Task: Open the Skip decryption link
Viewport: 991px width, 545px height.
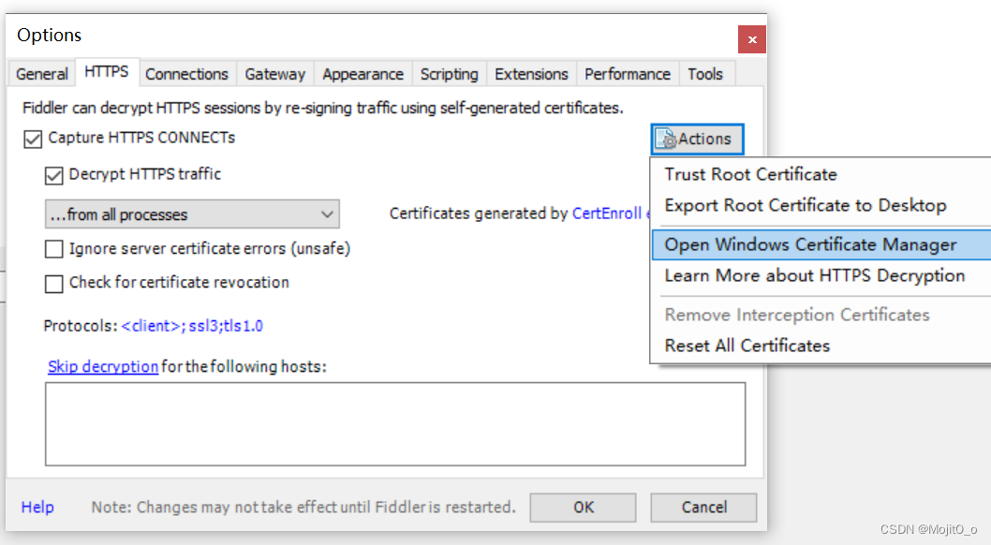Action: (103, 366)
